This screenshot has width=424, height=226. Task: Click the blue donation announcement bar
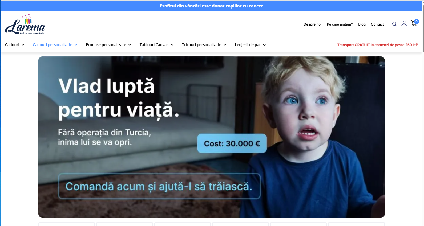click(x=211, y=6)
